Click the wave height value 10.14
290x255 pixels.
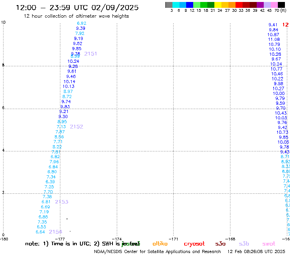tap(69, 82)
